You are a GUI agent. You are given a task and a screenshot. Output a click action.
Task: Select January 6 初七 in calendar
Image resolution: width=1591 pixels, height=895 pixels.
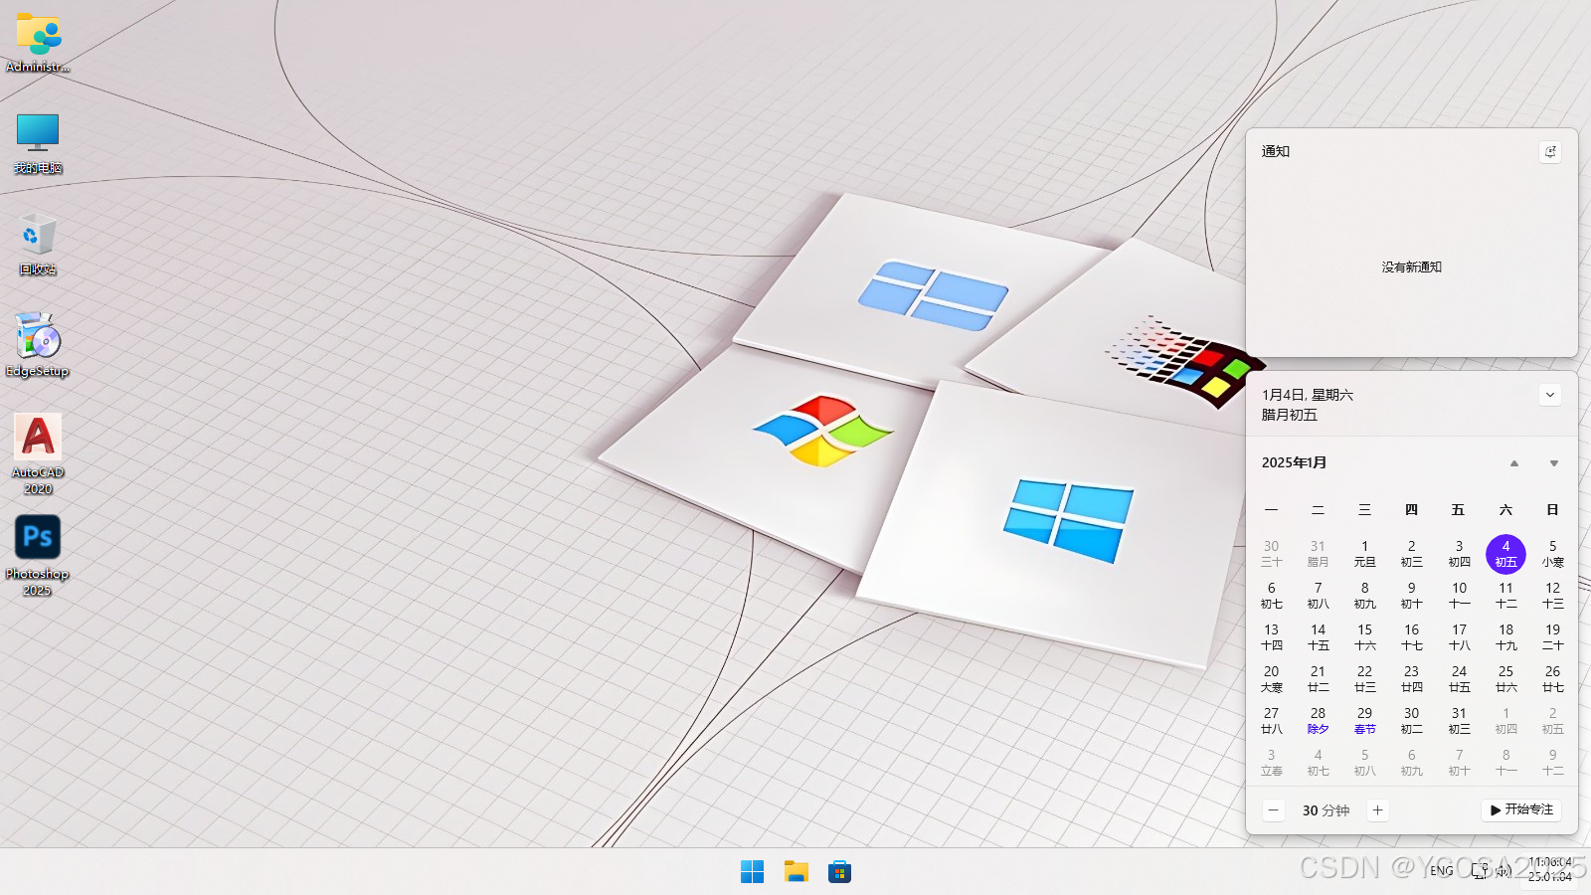click(x=1272, y=596)
